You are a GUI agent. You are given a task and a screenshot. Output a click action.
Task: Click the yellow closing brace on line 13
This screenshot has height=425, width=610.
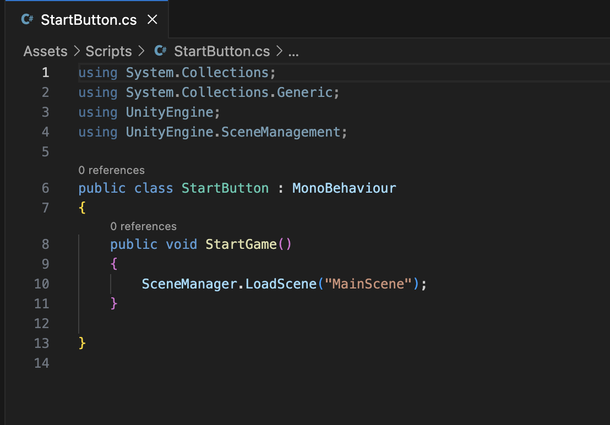tap(82, 343)
